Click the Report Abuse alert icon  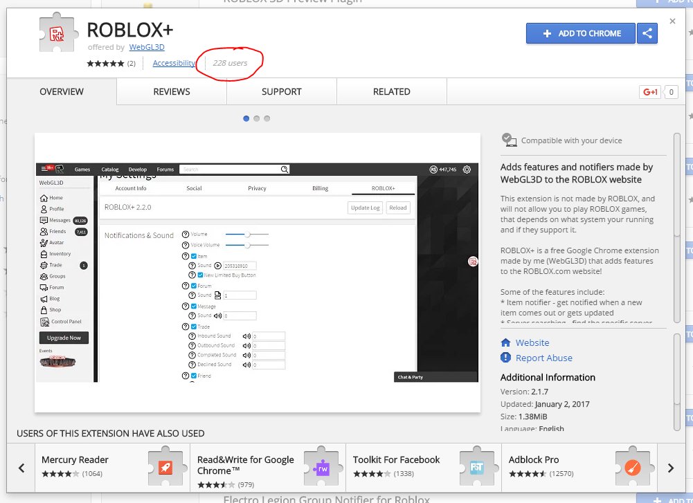click(x=505, y=358)
